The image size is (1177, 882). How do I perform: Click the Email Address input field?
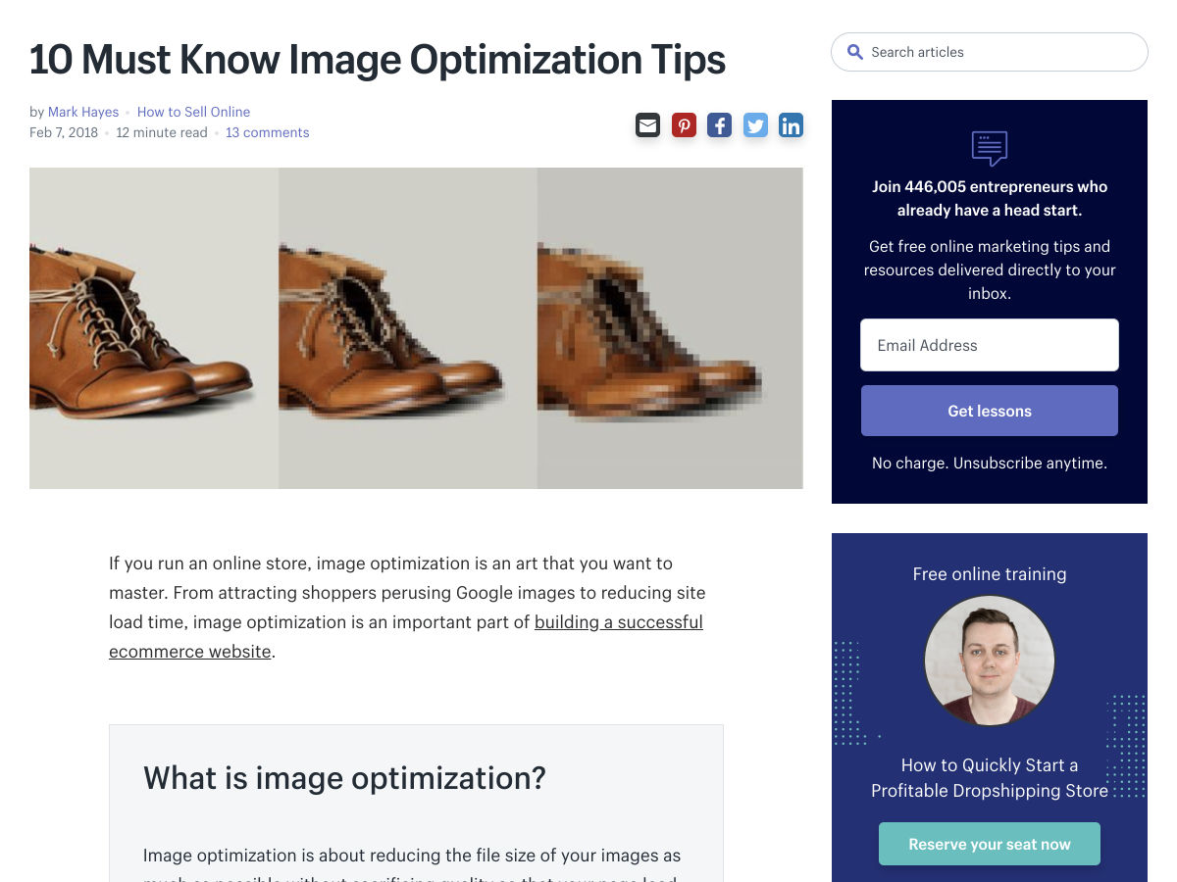(x=990, y=345)
